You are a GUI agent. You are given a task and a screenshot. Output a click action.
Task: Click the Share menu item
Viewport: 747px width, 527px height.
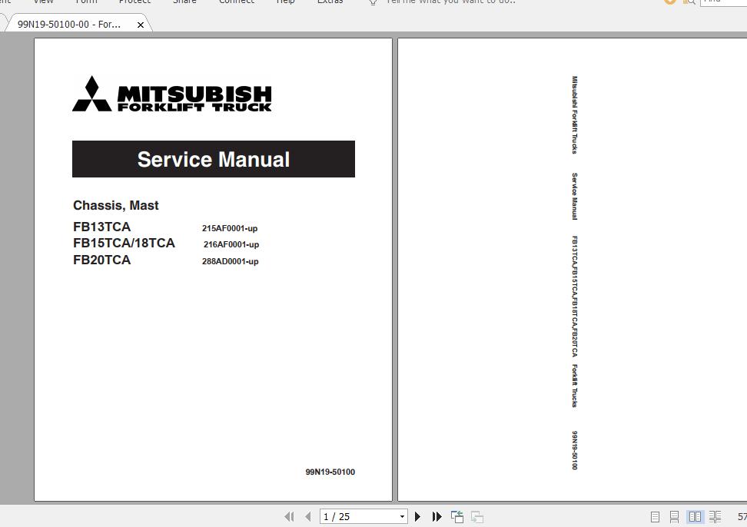tap(184, 2)
